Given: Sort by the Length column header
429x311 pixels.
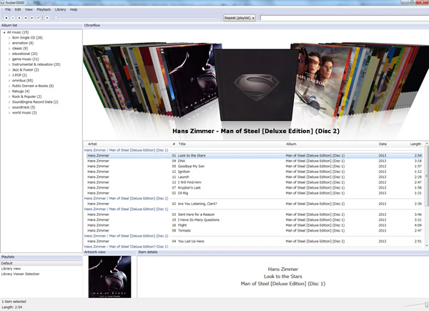Looking at the screenshot, I should [x=415, y=144].
